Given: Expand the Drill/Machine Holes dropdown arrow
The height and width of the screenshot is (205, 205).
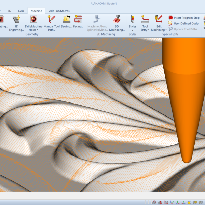Looking at the screenshot, I should [x=38, y=30].
